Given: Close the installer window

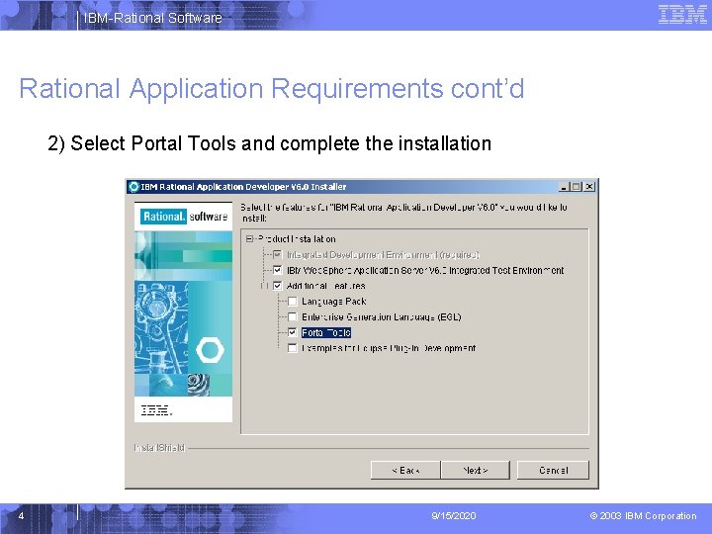Looking at the screenshot, I should click(589, 187).
